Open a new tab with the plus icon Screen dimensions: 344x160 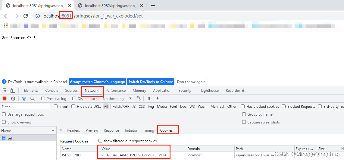click(x=153, y=6)
